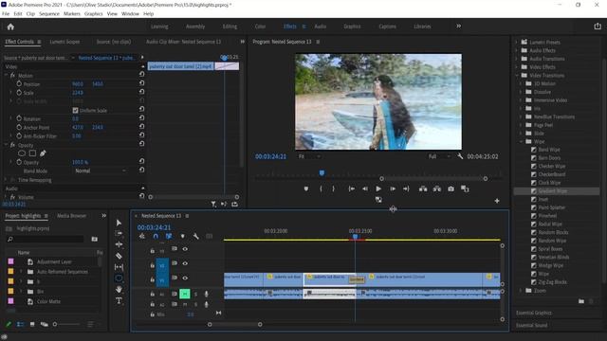Create new bin in Project panel
This screenshot has width=607, height=341.
tap(95, 239)
